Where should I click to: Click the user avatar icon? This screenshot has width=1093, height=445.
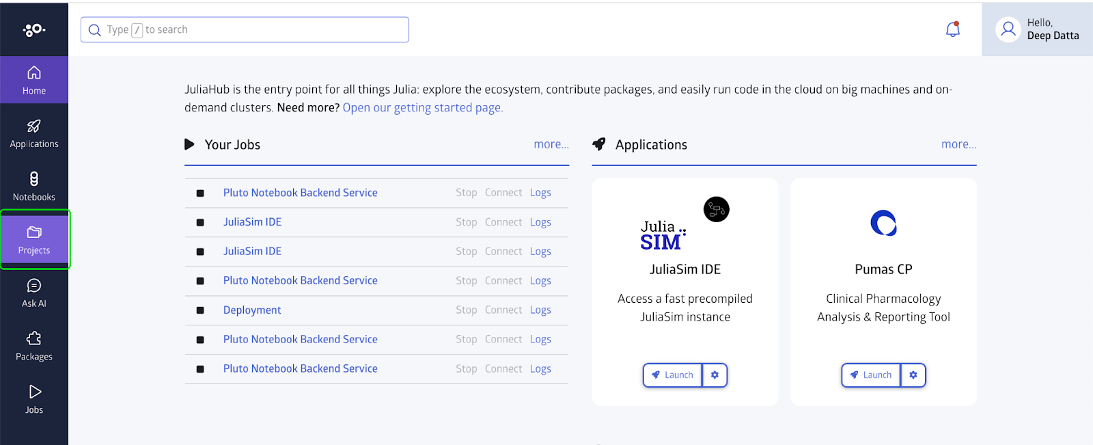click(x=1008, y=29)
